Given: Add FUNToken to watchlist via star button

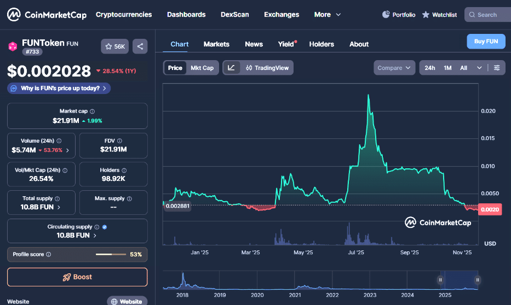Looking at the screenshot, I should (115, 46).
